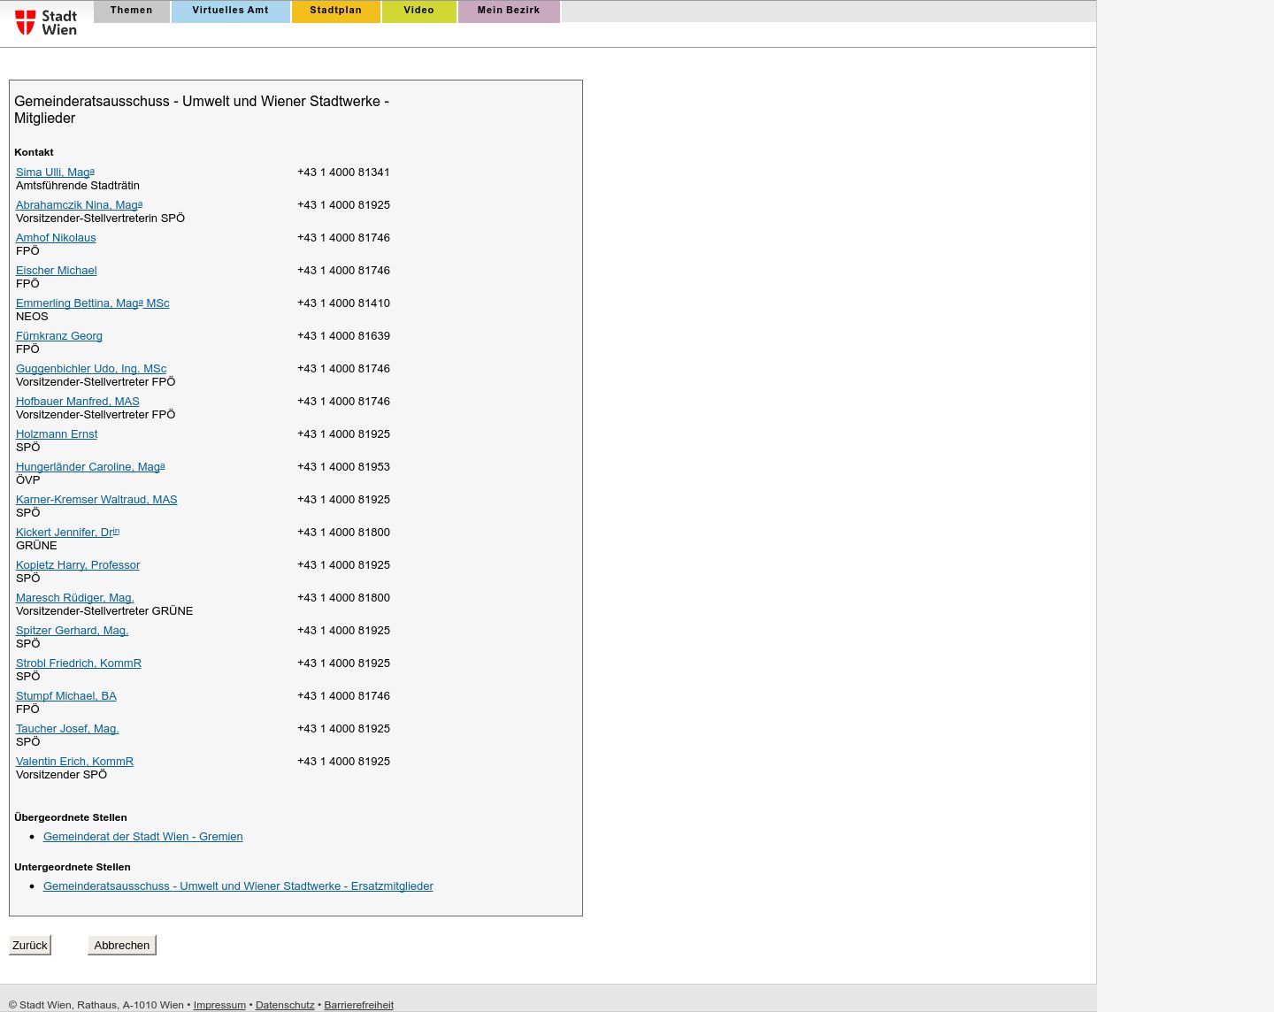Click phone number +43 1 4000 81953
Screen dimensions: 1274x1012
343,467
